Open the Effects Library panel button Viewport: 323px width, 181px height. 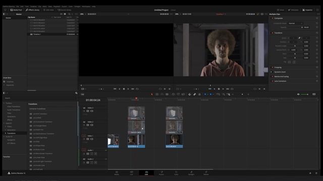(x=32, y=10)
